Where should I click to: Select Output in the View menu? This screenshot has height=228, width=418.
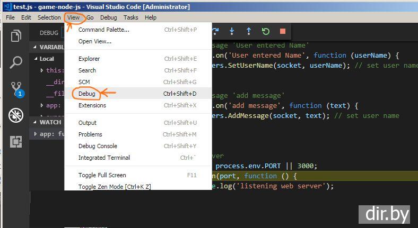click(138, 123)
